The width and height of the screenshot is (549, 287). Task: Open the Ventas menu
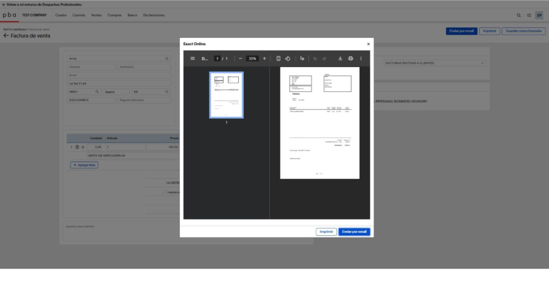[x=96, y=15]
